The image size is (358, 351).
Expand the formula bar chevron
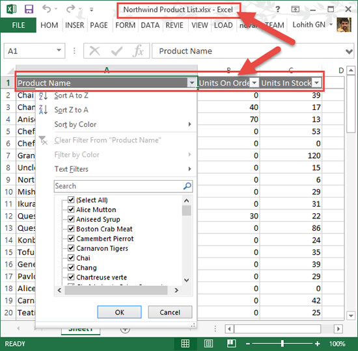pos(349,51)
